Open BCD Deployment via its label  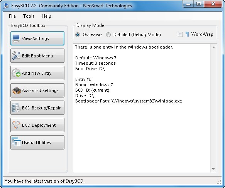(x=39, y=125)
